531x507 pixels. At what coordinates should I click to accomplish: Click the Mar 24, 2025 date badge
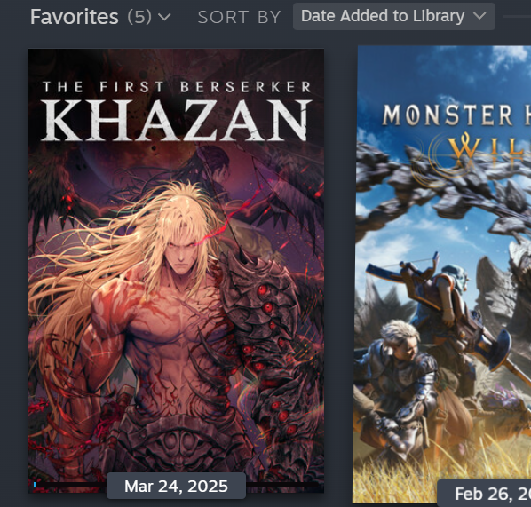pos(176,486)
